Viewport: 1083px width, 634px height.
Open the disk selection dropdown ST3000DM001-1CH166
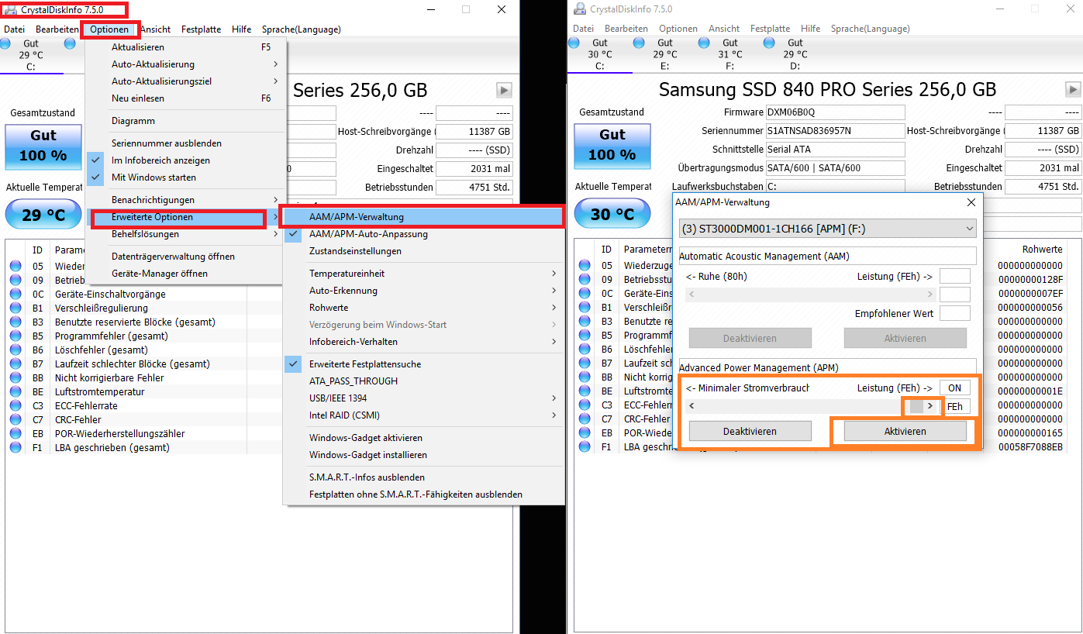pos(827,229)
